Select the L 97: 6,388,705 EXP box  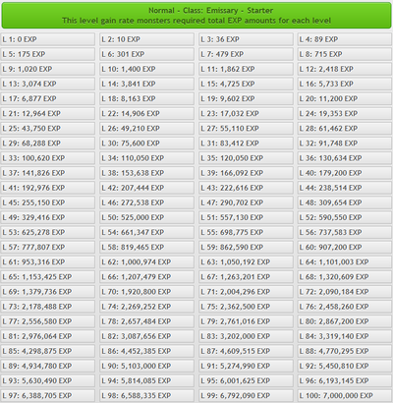(48, 396)
